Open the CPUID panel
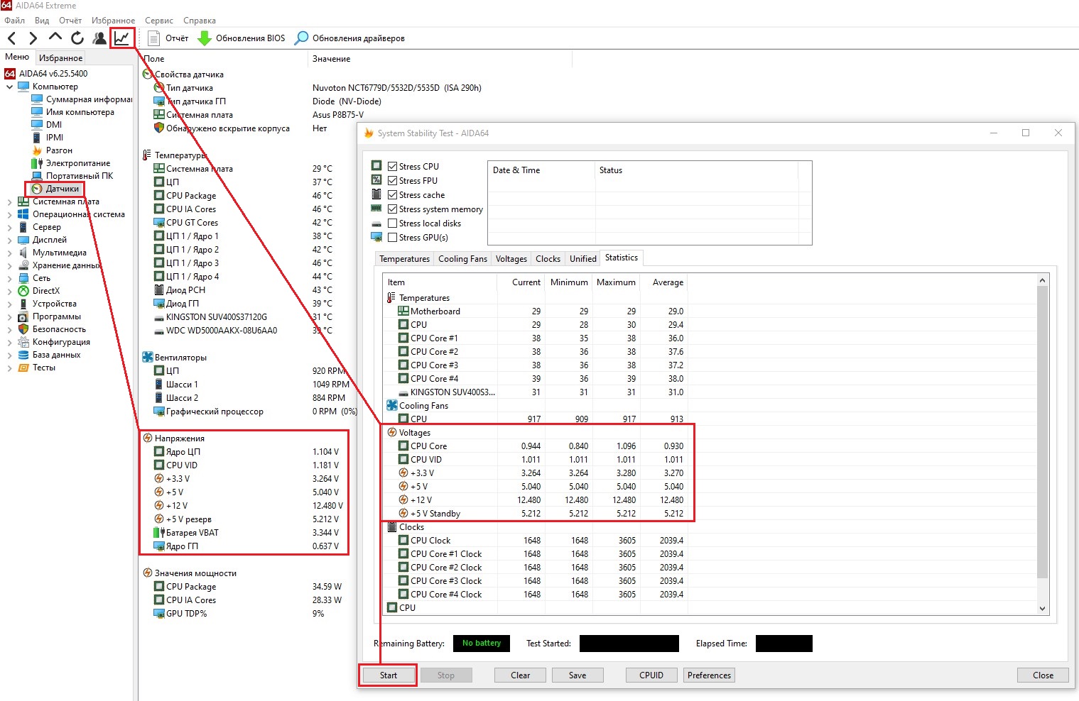1079x701 pixels. point(651,675)
